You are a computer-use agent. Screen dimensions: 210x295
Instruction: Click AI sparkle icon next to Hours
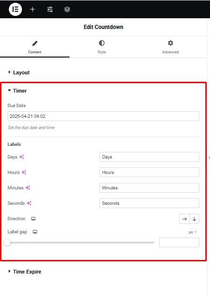pos(24,173)
